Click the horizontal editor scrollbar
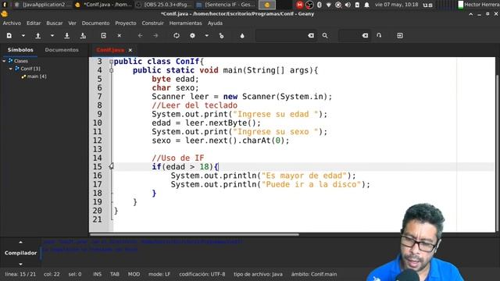Screen dimensions: 500x281 click(x=195, y=234)
